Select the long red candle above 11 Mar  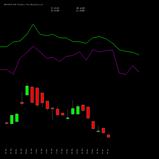37,96
